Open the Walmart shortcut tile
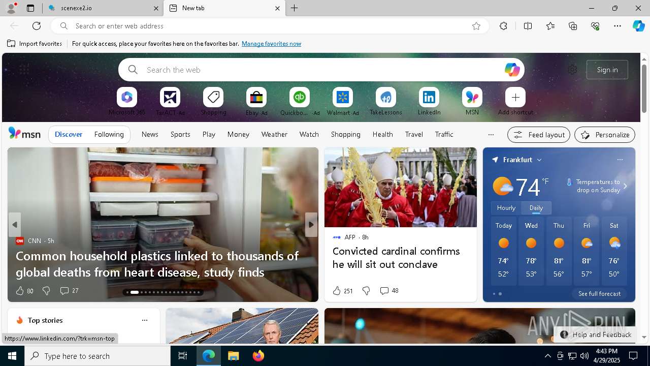Viewport: 650px width, 366px height. (343, 97)
